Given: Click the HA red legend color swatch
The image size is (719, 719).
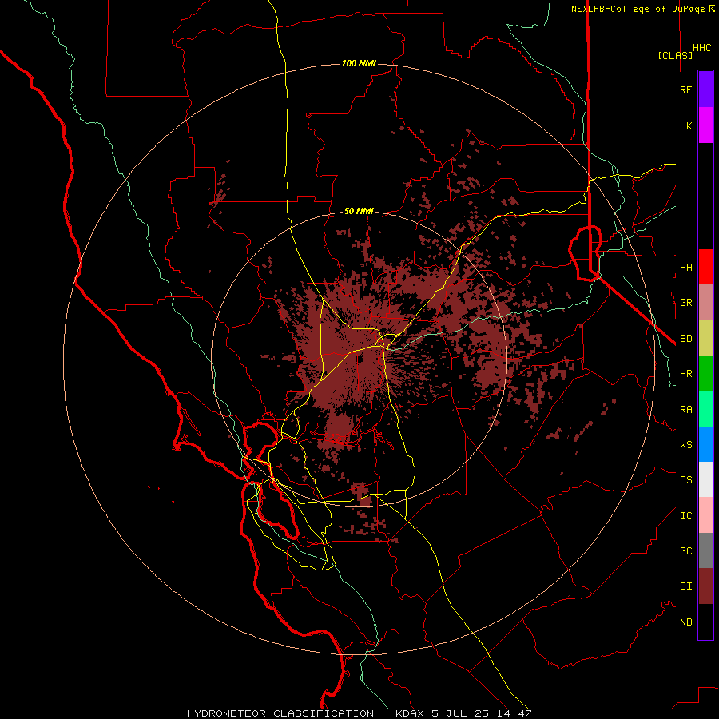Looking at the screenshot, I should [x=705, y=267].
